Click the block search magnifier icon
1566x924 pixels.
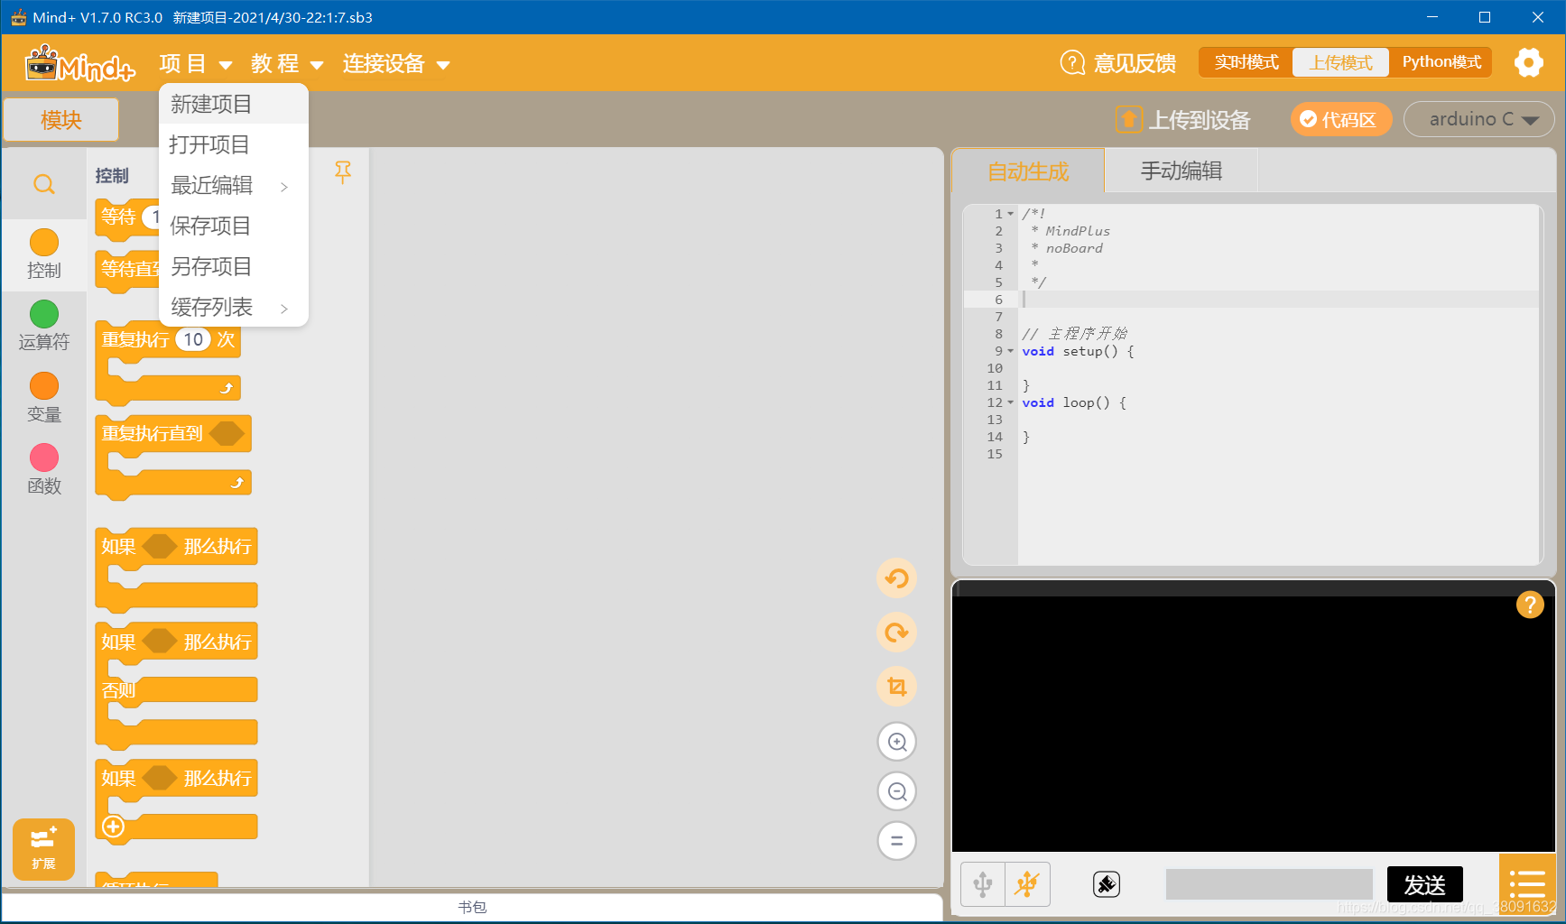[43, 184]
